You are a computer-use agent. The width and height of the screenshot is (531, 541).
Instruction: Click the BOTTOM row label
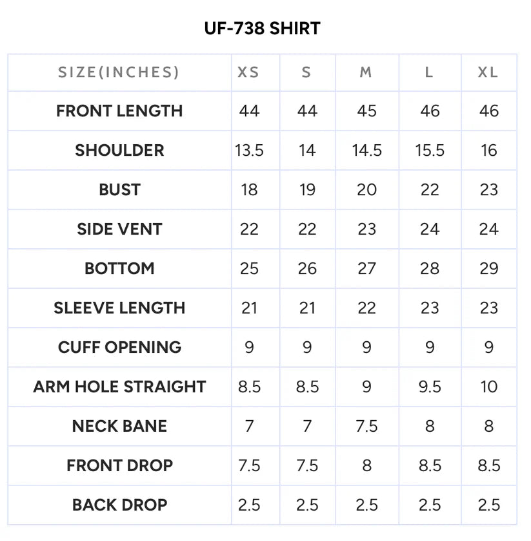(119, 268)
